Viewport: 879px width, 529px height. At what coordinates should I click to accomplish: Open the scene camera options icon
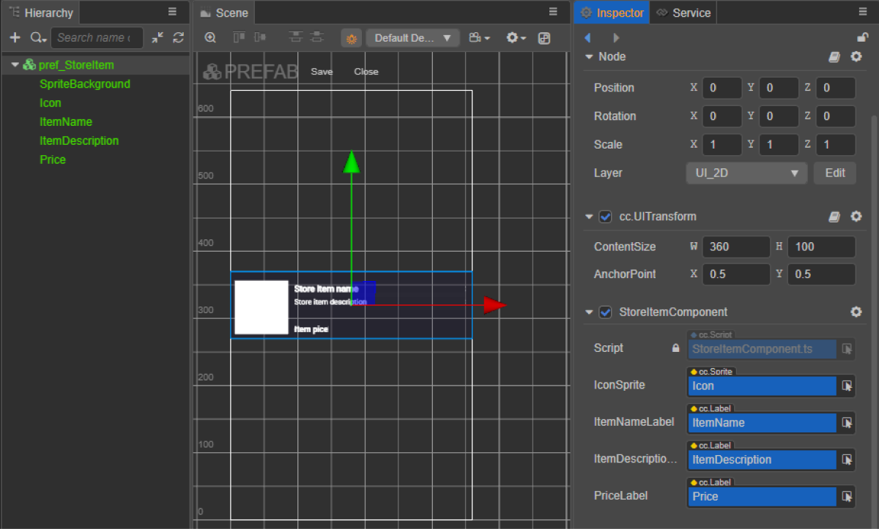tap(479, 38)
